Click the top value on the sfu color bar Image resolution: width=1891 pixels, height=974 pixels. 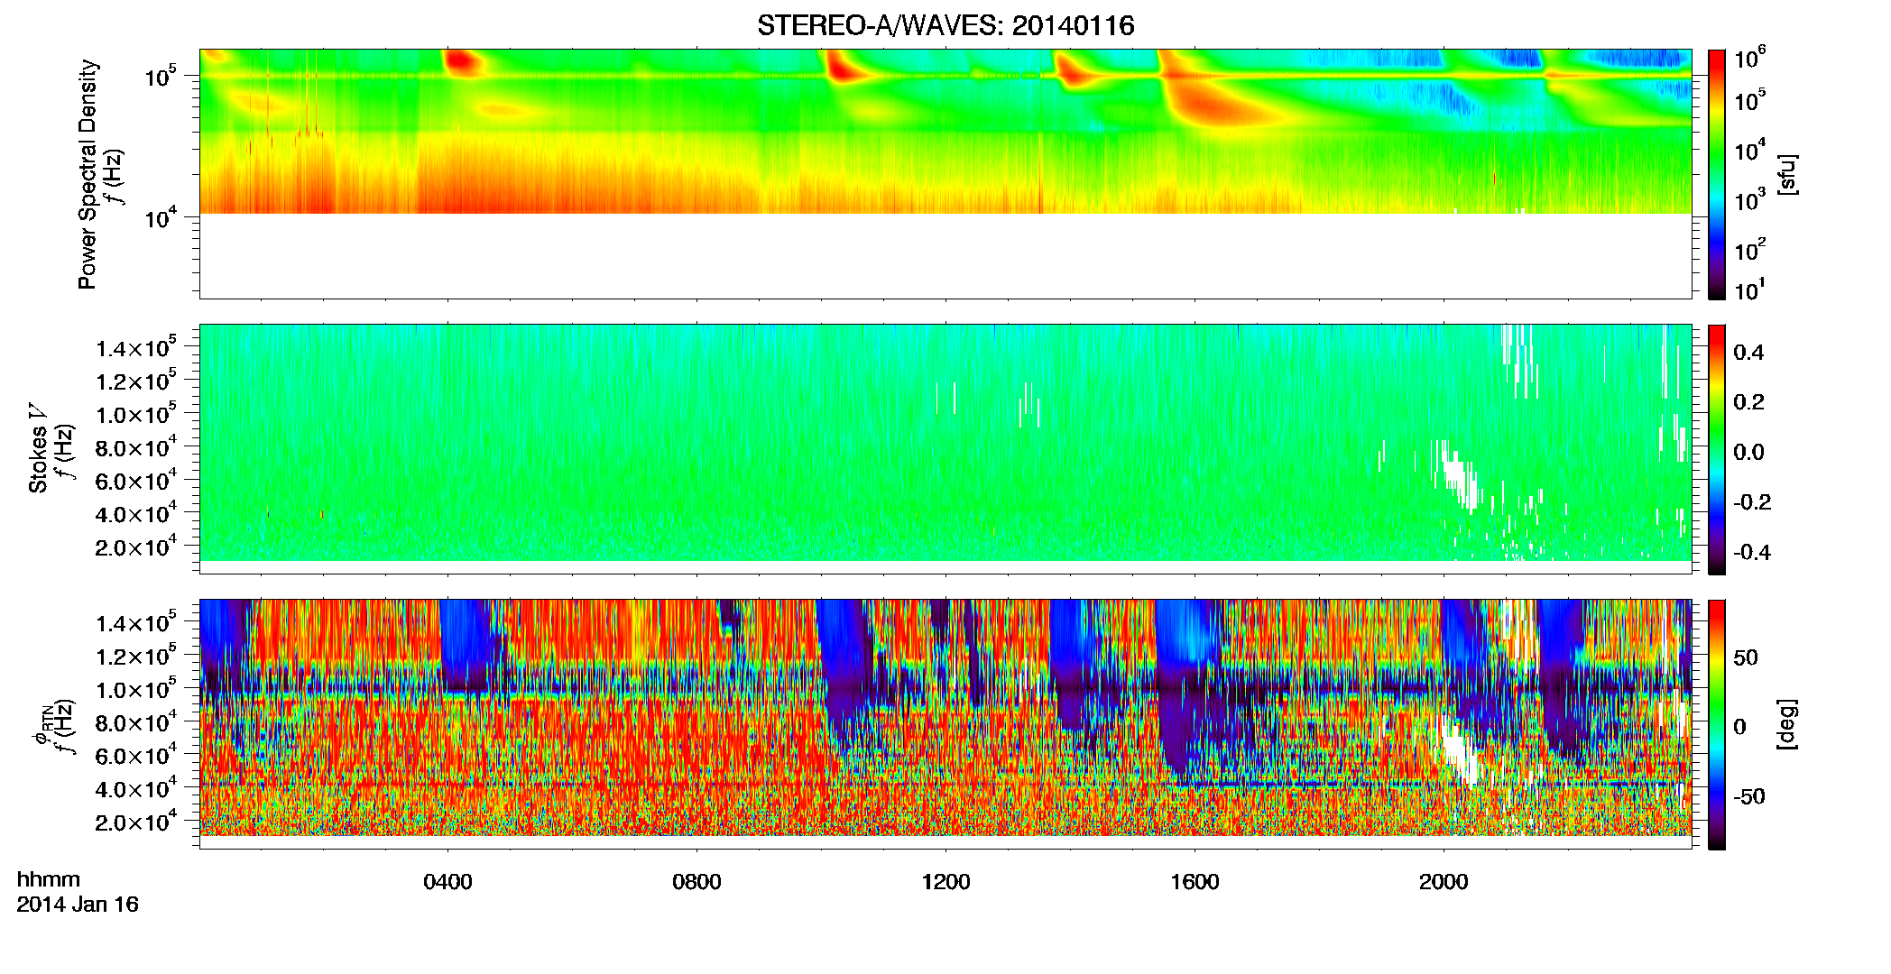pos(1749,60)
